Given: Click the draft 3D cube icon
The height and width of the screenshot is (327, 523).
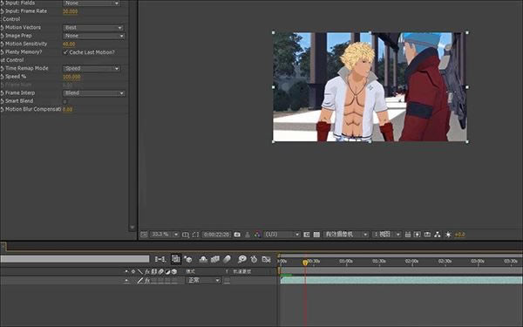Looking at the screenshot, I should pyautogui.click(x=187, y=259).
